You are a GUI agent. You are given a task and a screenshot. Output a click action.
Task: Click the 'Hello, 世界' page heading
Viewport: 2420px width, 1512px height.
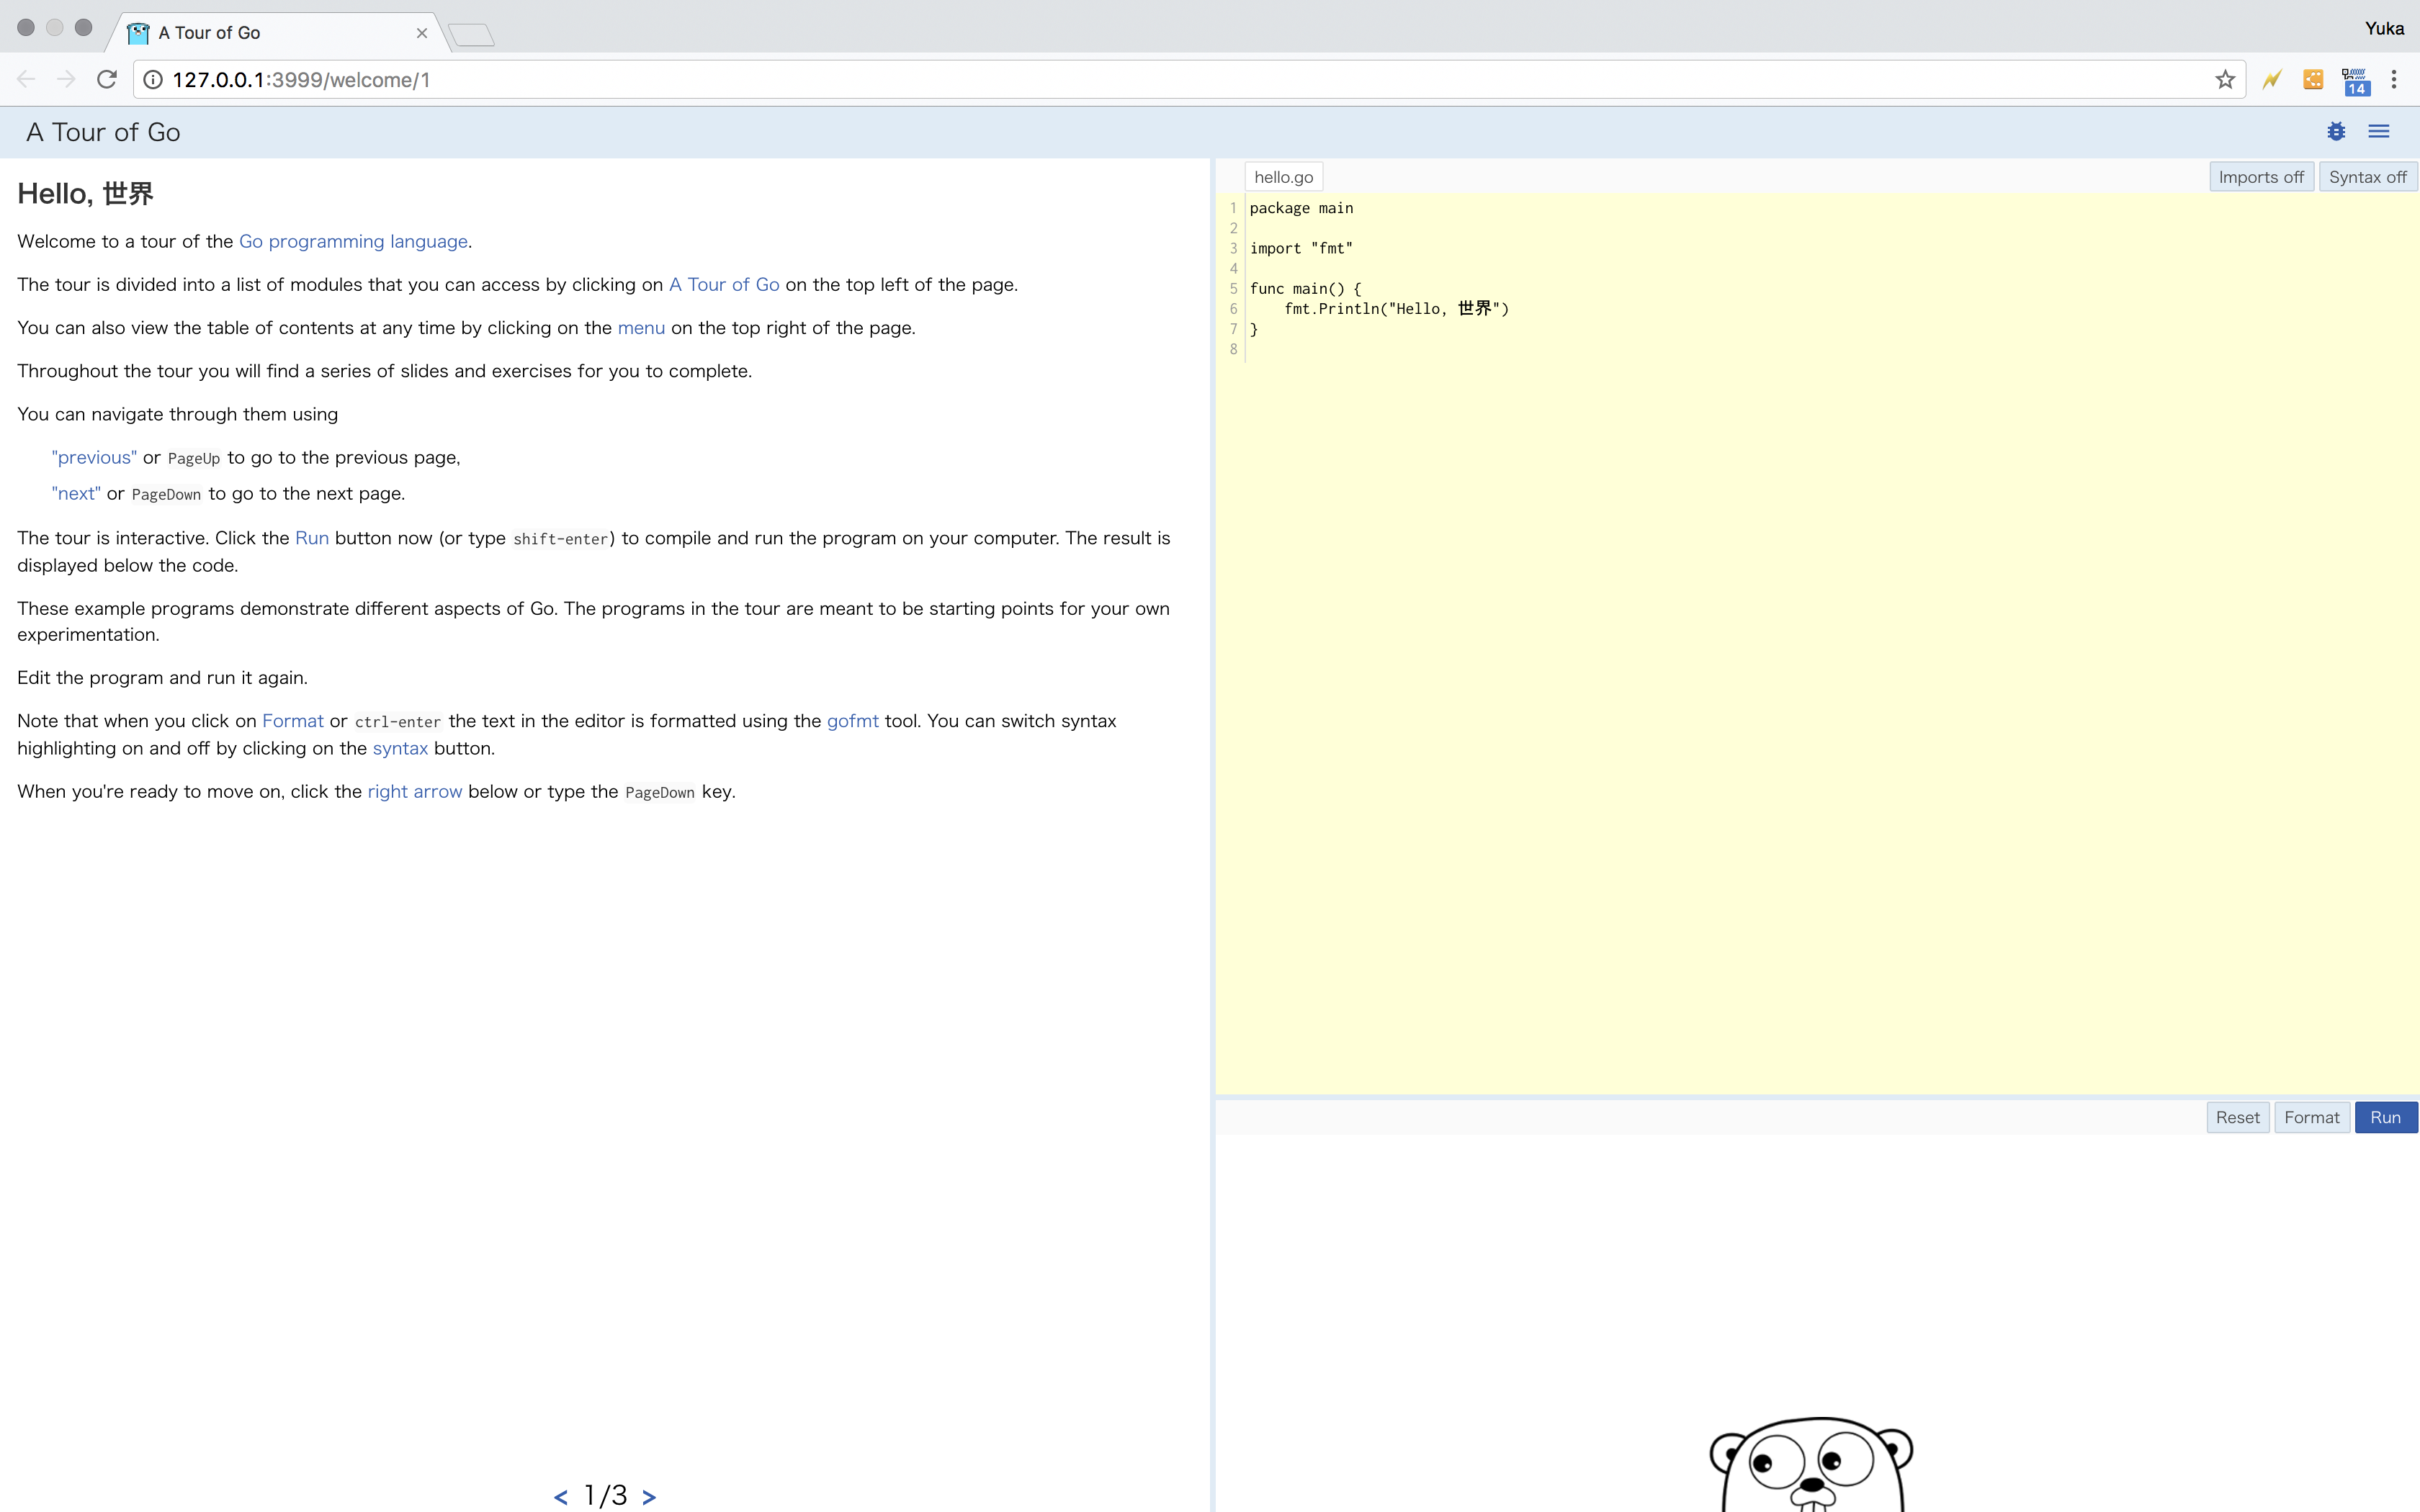(85, 193)
